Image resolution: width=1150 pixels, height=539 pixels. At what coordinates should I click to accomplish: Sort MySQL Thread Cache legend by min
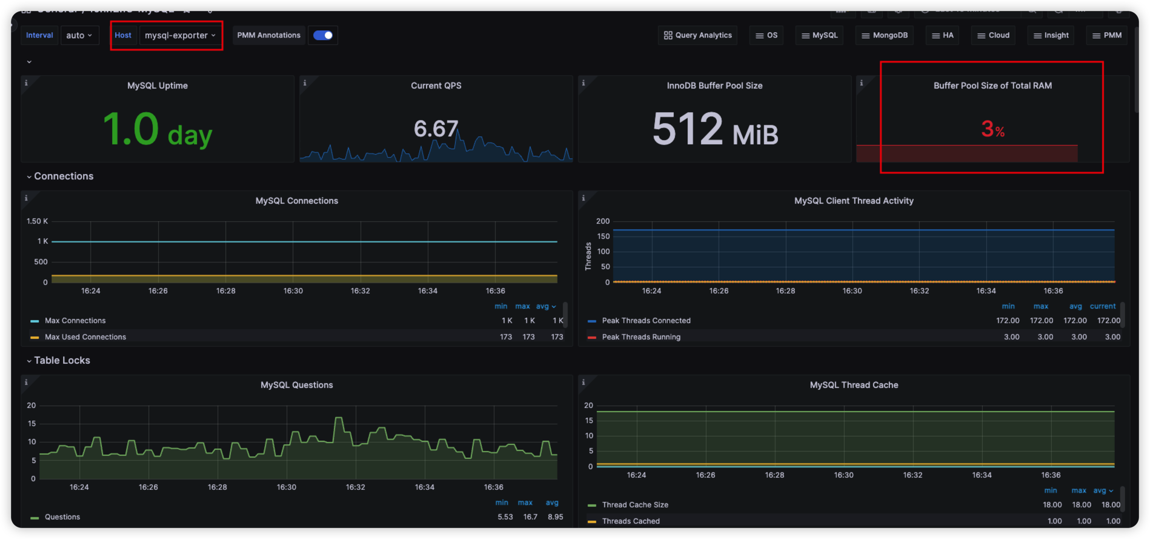(x=1051, y=490)
